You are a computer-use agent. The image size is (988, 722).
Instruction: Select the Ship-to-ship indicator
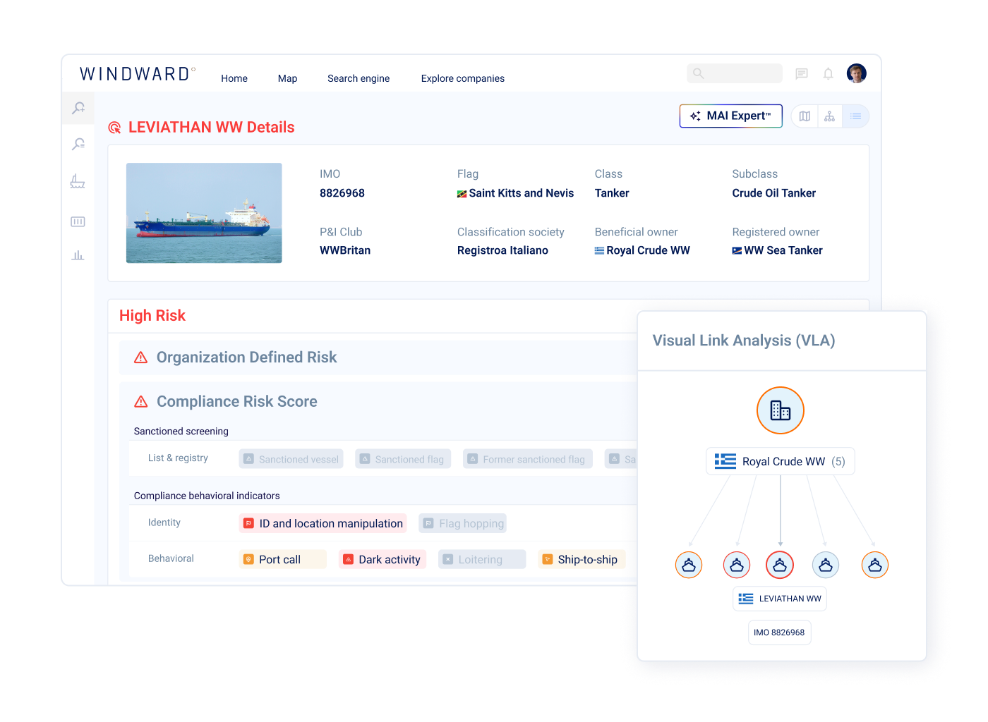582,559
